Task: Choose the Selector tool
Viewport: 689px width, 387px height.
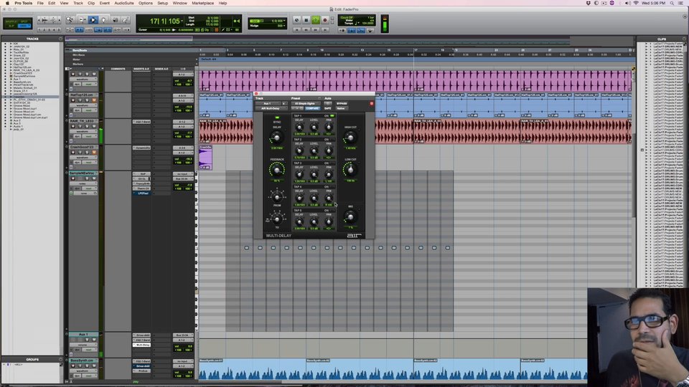Action: pyautogui.click(x=93, y=20)
